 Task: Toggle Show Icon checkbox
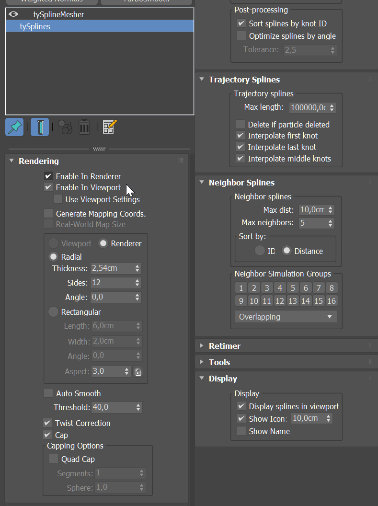[241, 418]
